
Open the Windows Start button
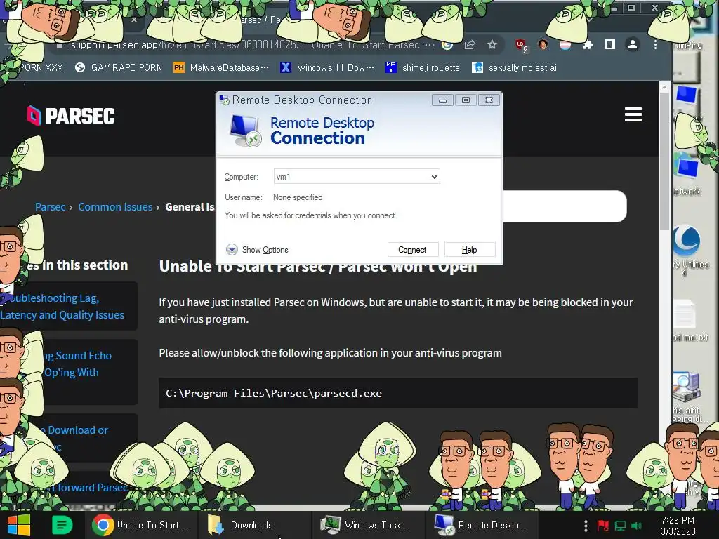[x=18, y=525]
